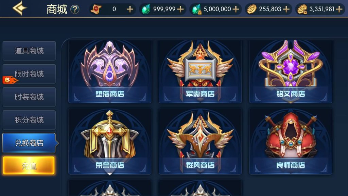
Task: Add gems with the plus next to 999,999
Action: [180, 9]
